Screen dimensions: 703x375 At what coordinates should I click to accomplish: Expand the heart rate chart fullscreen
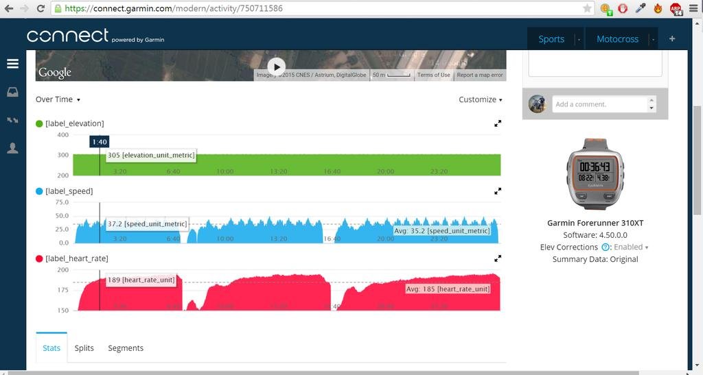pyautogui.click(x=498, y=258)
